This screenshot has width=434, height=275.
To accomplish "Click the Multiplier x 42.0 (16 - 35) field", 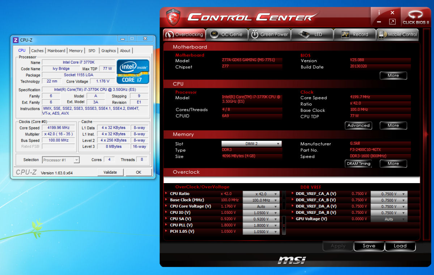I will pyautogui.click(x=58, y=134).
